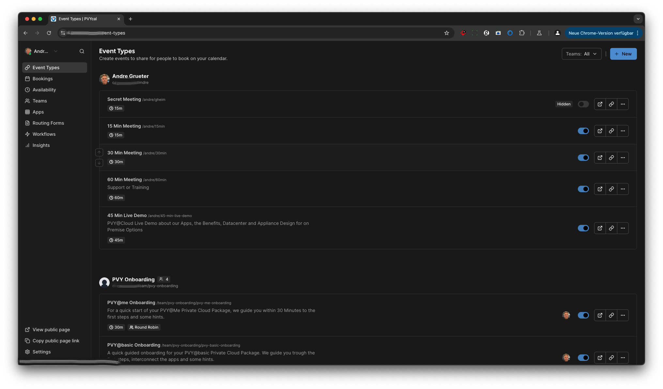Open preview for PVY@basic Onboarding
The height and width of the screenshot is (389, 663).
pos(600,358)
